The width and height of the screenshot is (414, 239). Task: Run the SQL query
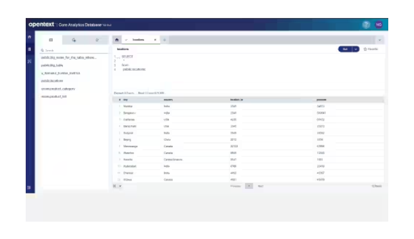pyautogui.click(x=345, y=49)
